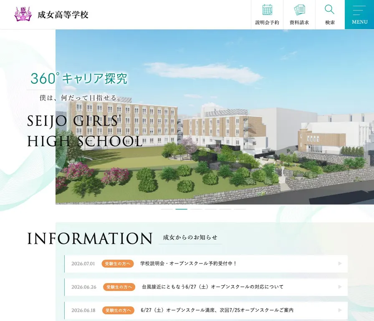
Task: Open the 6/27オープンスクール満席 news item
Action: 206,310
